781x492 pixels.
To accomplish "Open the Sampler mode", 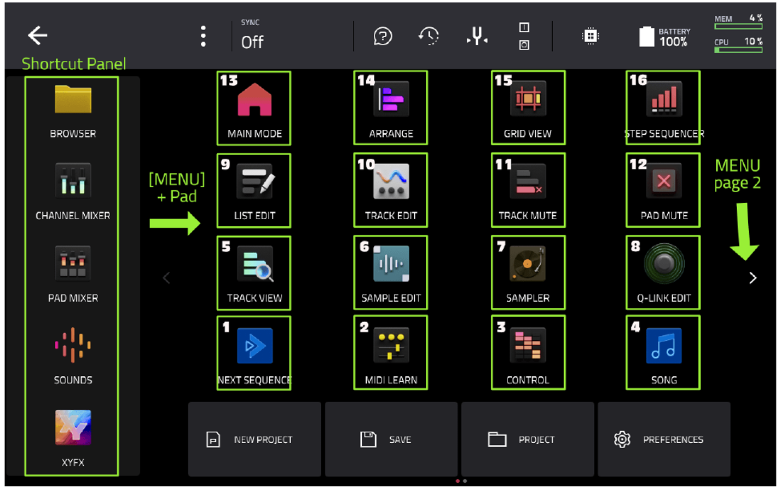I will tap(528, 273).
